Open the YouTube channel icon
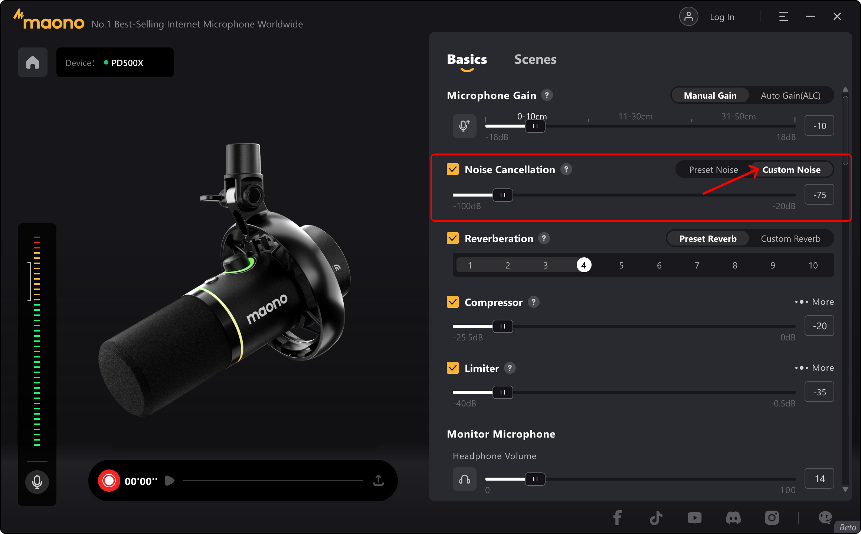This screenshot has width=861, height=534. pos(694,518)
